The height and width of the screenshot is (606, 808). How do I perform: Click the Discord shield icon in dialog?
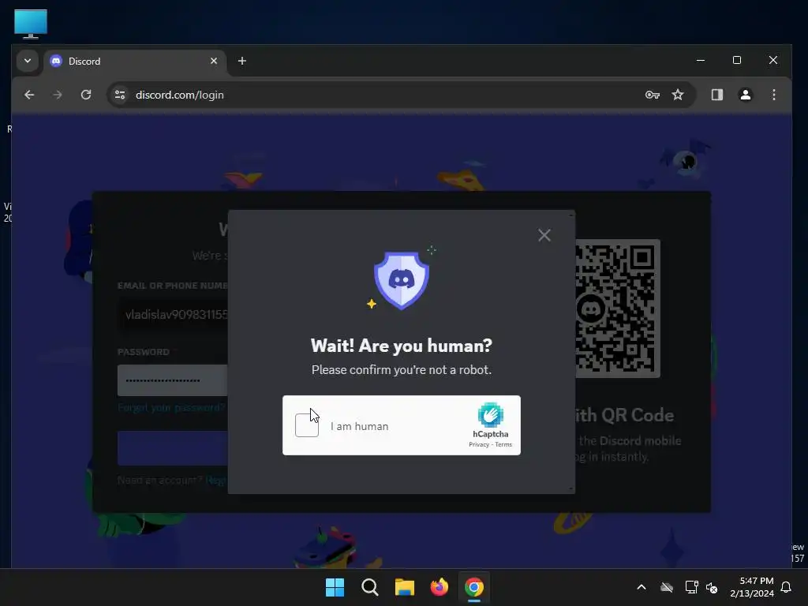pos(402,280)
